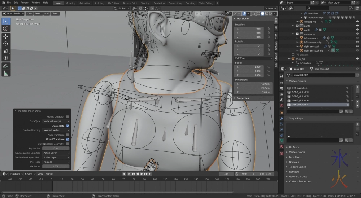Open the Render menu

point(24,3)
